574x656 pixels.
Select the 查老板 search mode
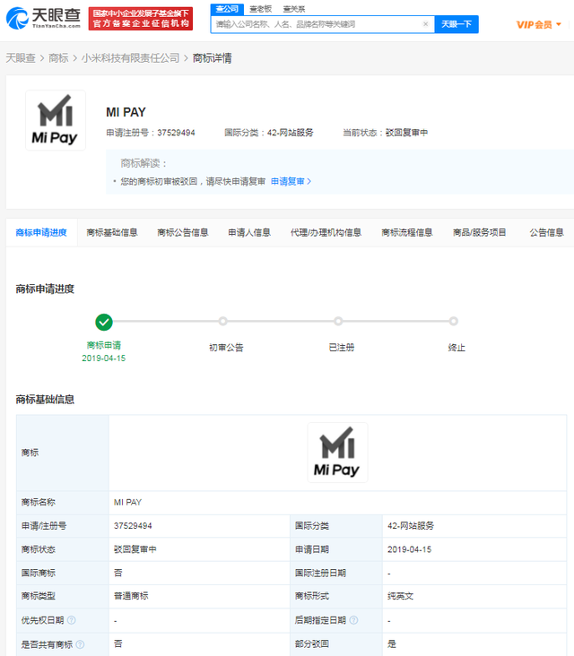(259, 8)
